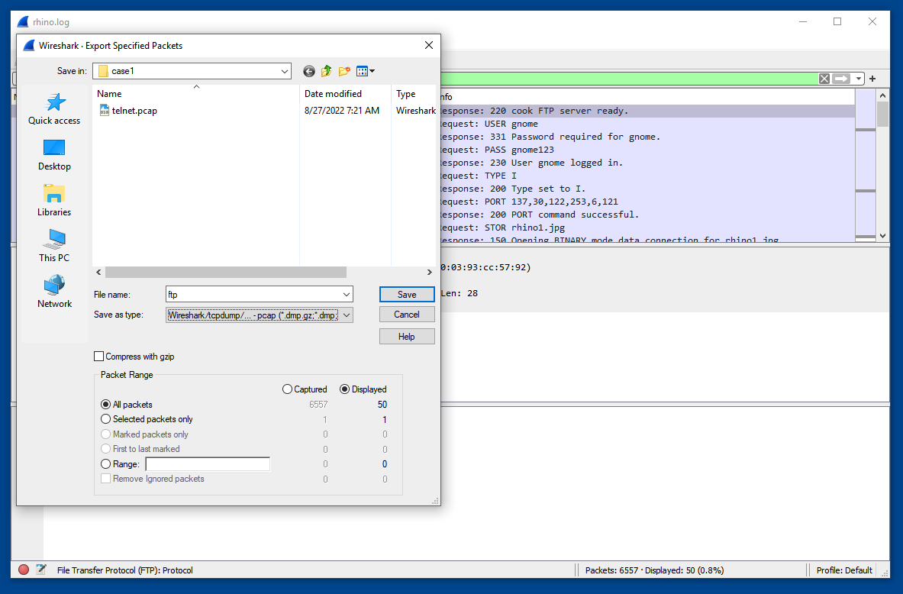Open Libraries from the places sidebar
The image size is (903, 594).
coord(54,201)
